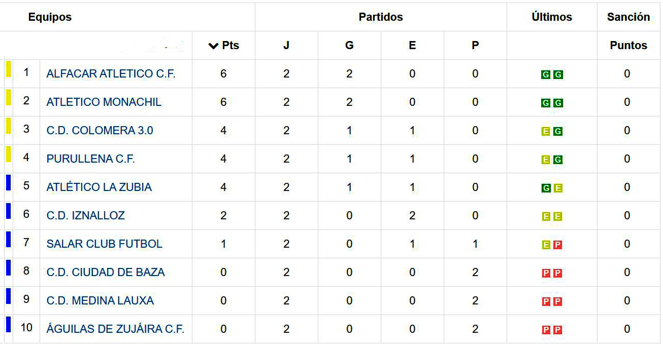Click the yellow E badge for C.D. Colomera 3.0

pyautogui.click(x=546, y=132)
